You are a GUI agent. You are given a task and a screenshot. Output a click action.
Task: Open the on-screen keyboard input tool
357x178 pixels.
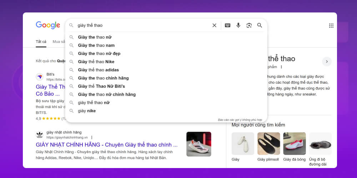click(227, 25)
